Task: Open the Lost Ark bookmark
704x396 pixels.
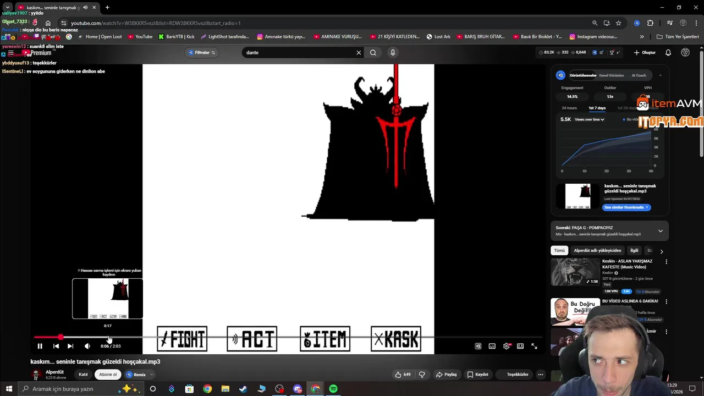Action: pos(438,37)
